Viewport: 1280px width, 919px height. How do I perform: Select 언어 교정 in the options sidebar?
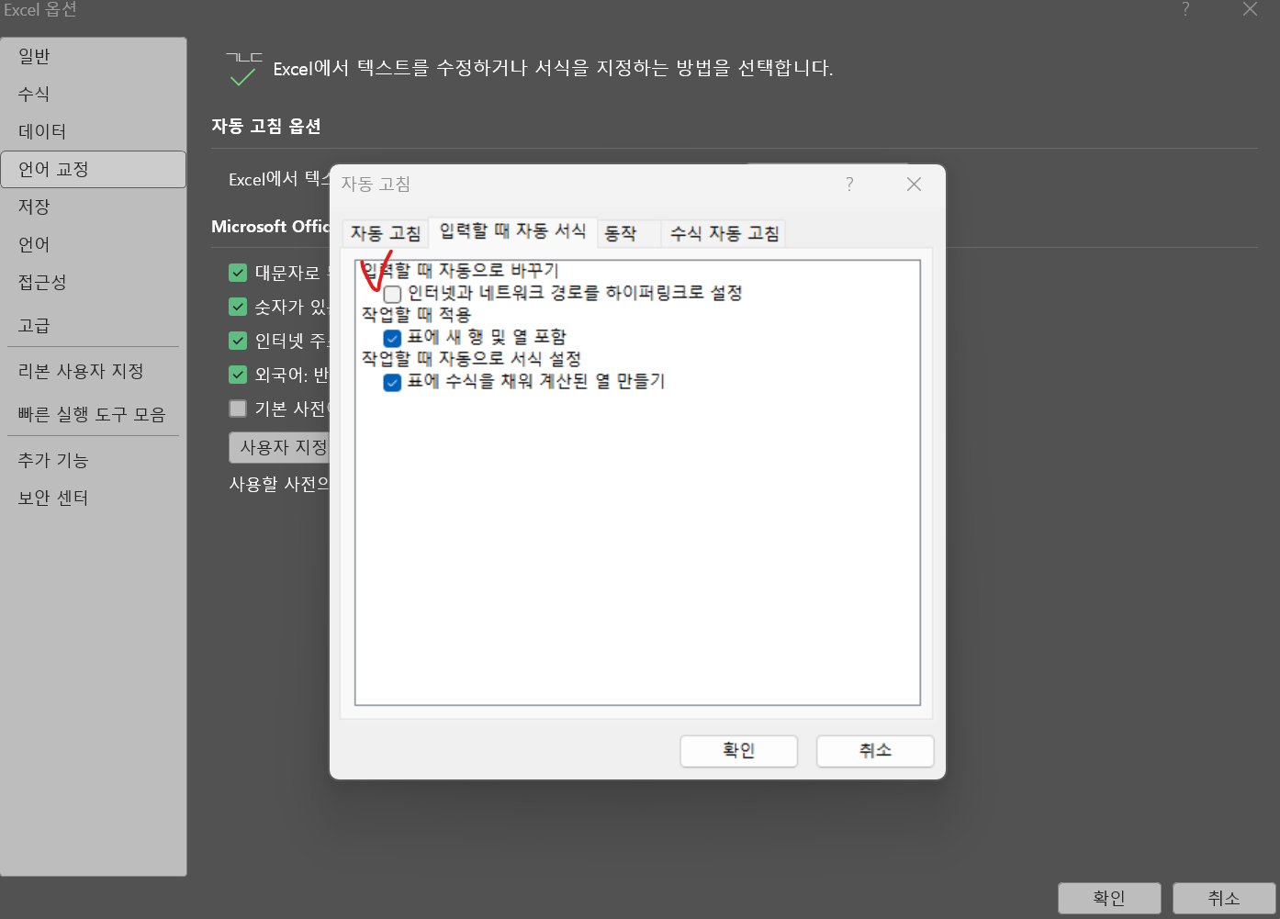[93, 169]
